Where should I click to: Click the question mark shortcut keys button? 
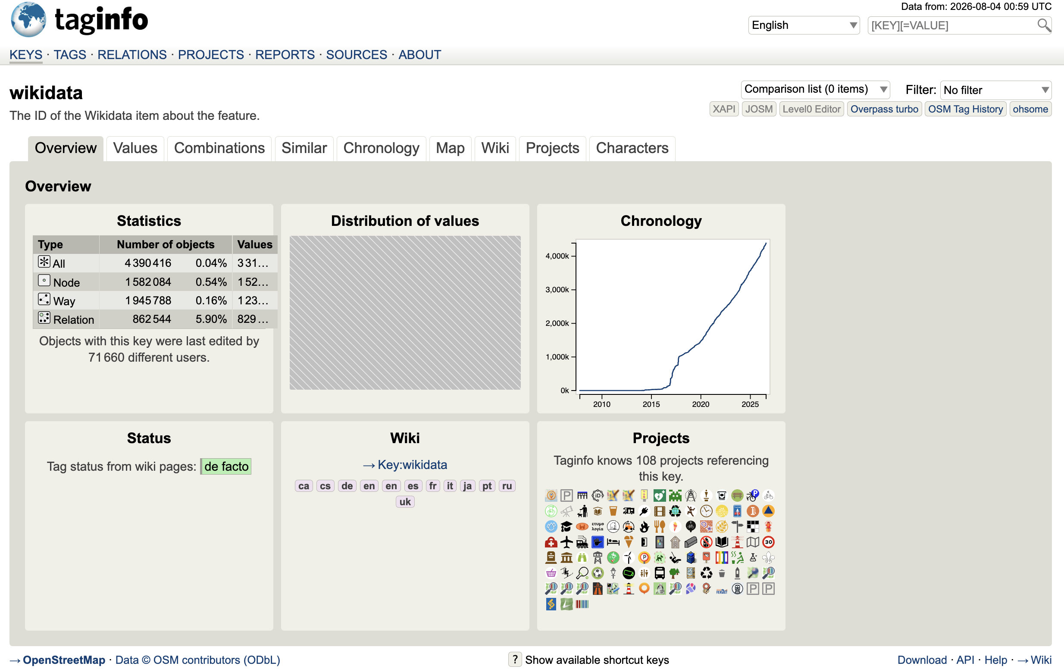(x=515, y=659)
